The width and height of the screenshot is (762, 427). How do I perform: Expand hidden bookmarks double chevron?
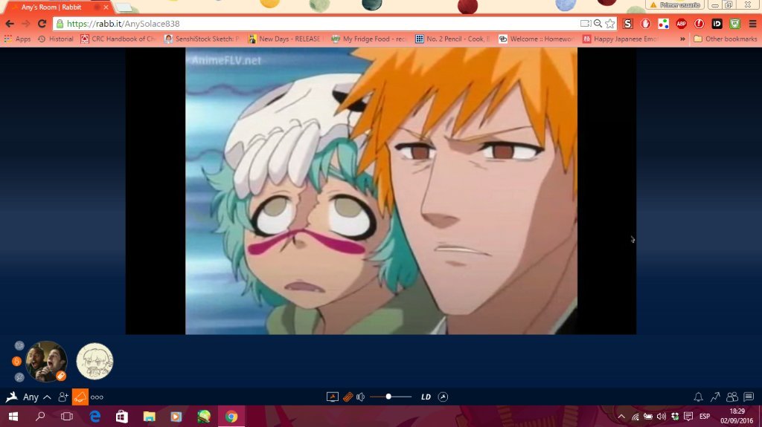[x=682, y=39]
